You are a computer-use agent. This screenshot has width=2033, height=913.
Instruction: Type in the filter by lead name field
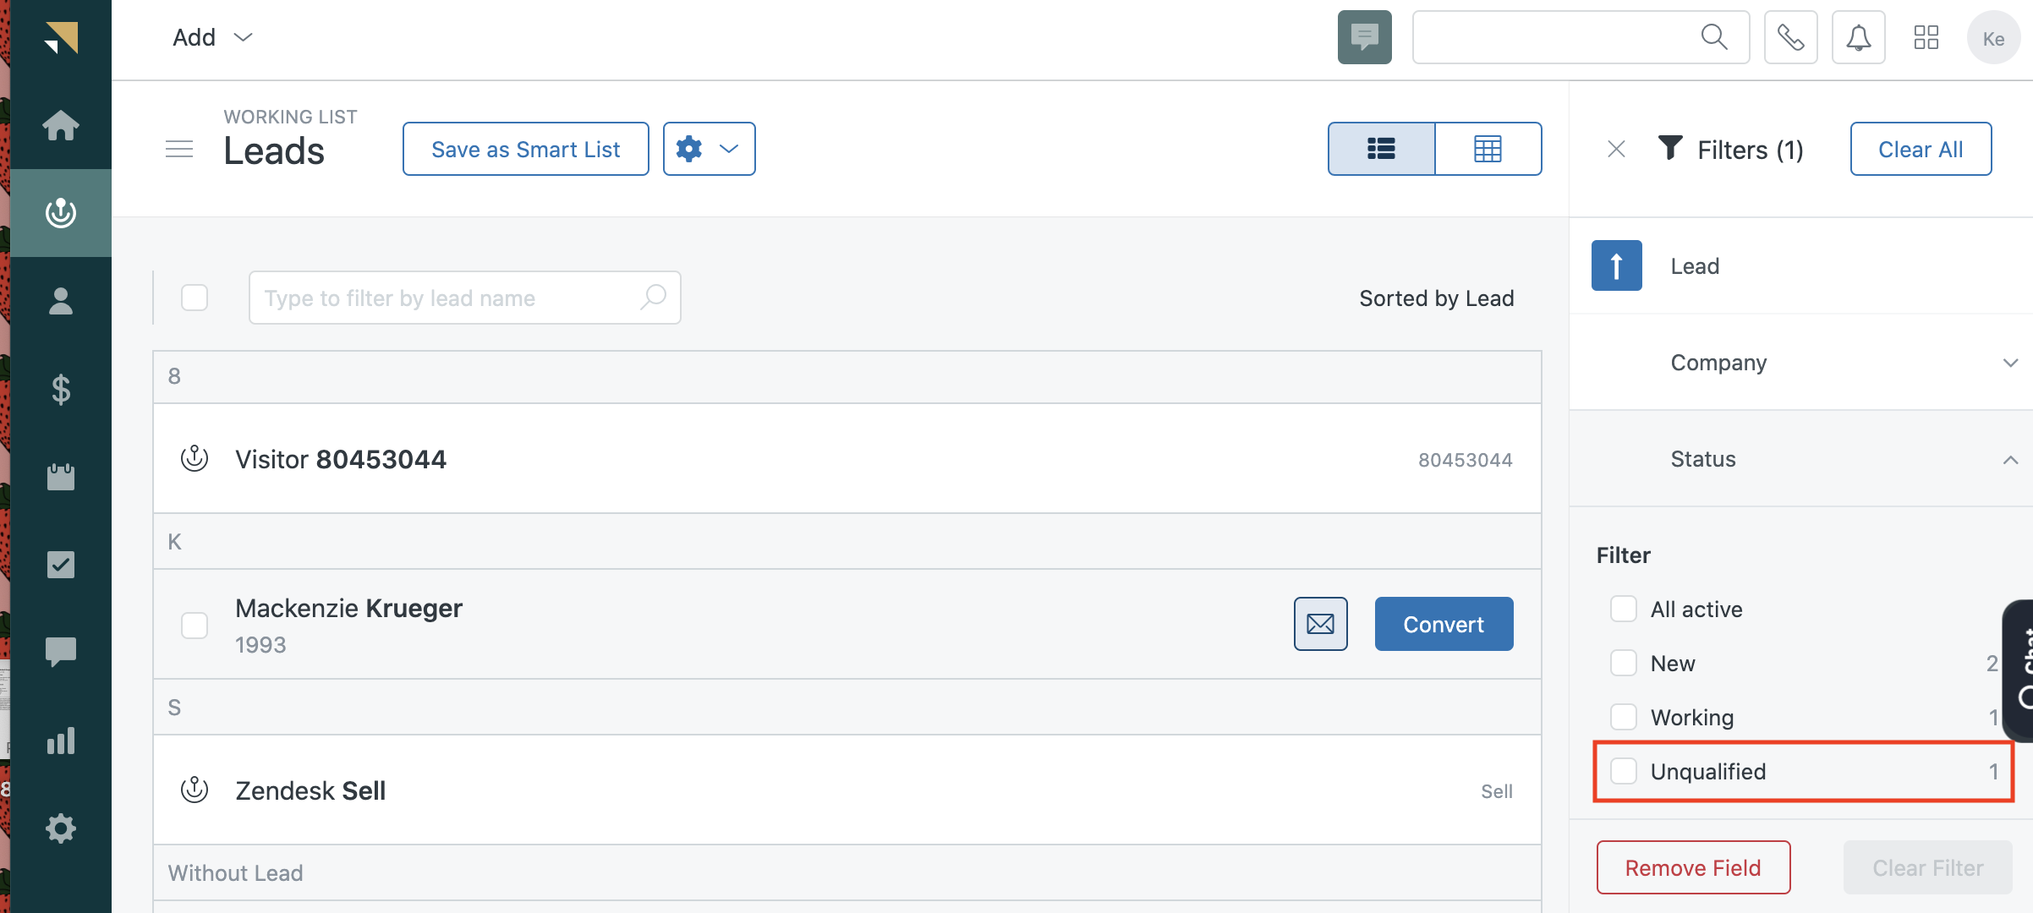(460, 298)
